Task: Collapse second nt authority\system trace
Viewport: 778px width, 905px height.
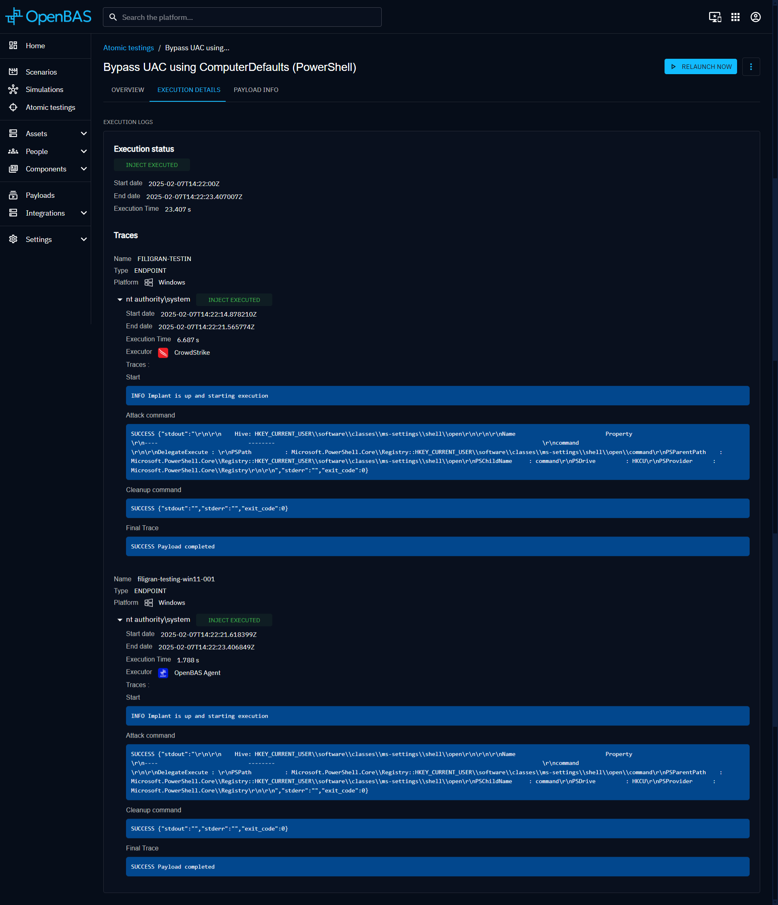Action: (120, 620)
